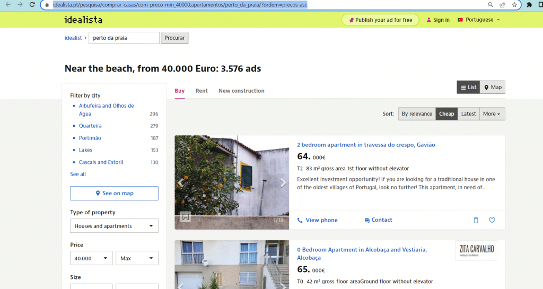Select the New construction tab
This screenshot has width=543, height=289.
(241, 91)
